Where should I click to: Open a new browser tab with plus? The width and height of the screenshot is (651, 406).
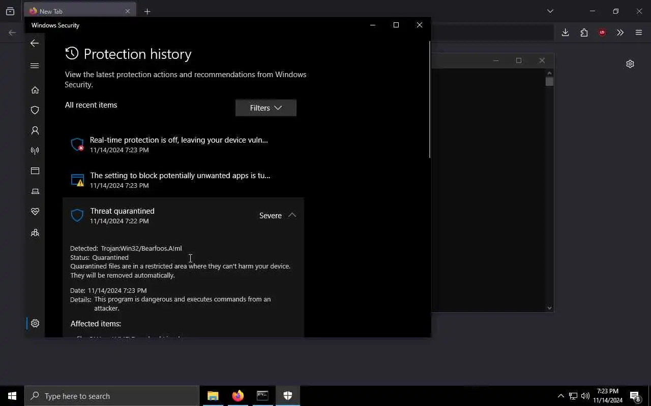[x=147, y=11]
